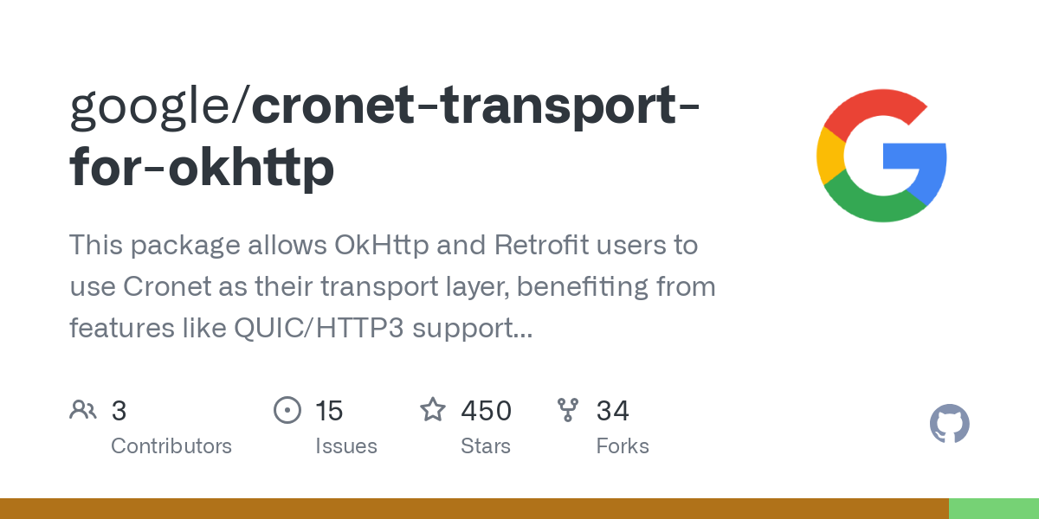Click the "Forks" label
Screen dimensions: 1039x519
[x=623, y=446]
